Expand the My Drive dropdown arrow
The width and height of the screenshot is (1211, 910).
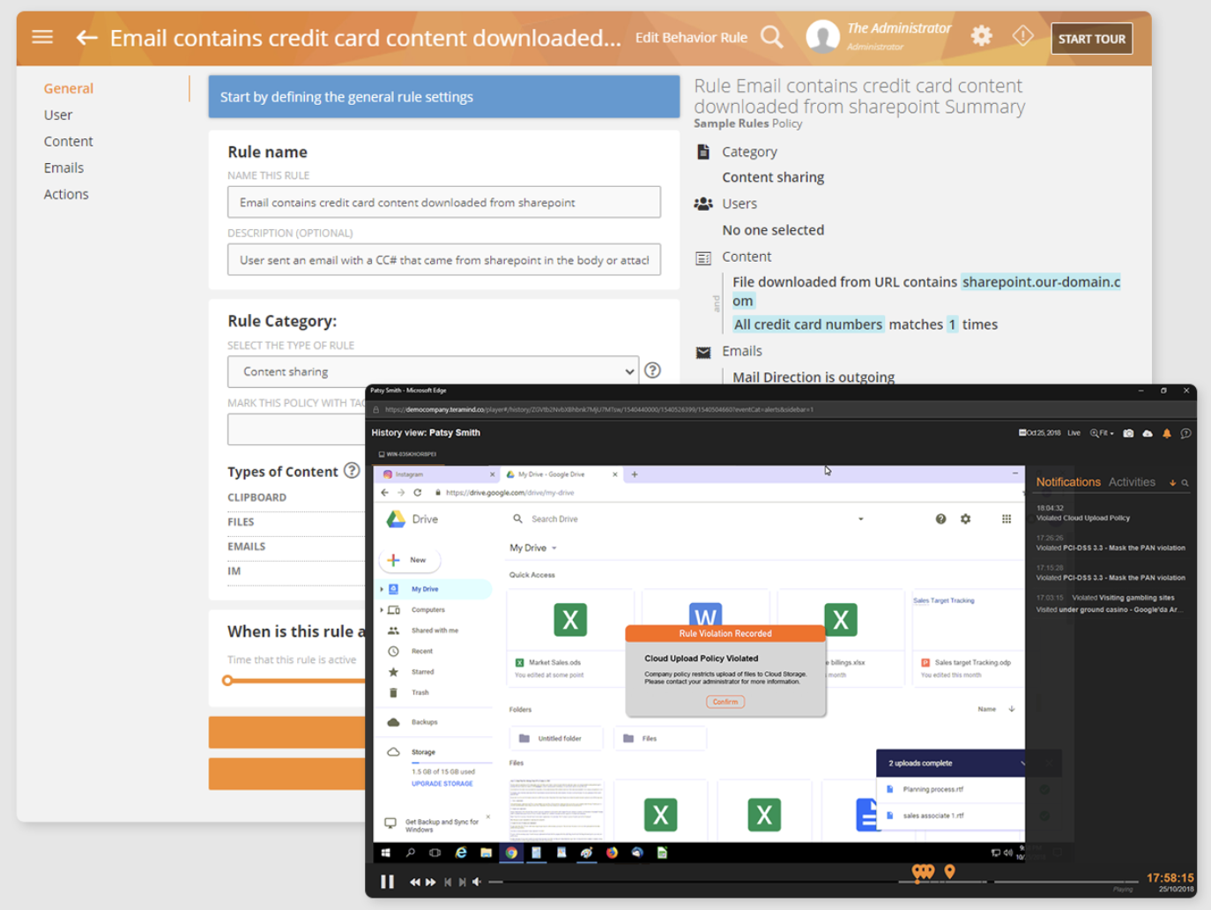554,548
